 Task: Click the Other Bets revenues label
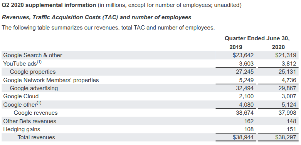click(x=30, y=121)
